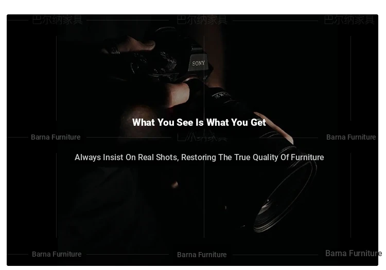The image size is (386, 270).
Task: Click the upper-right Chinese 巴尔纳家具 watermark
Action: pos(349,20)
